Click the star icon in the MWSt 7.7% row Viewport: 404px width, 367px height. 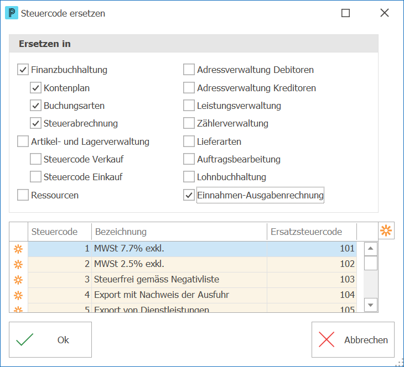18,249
